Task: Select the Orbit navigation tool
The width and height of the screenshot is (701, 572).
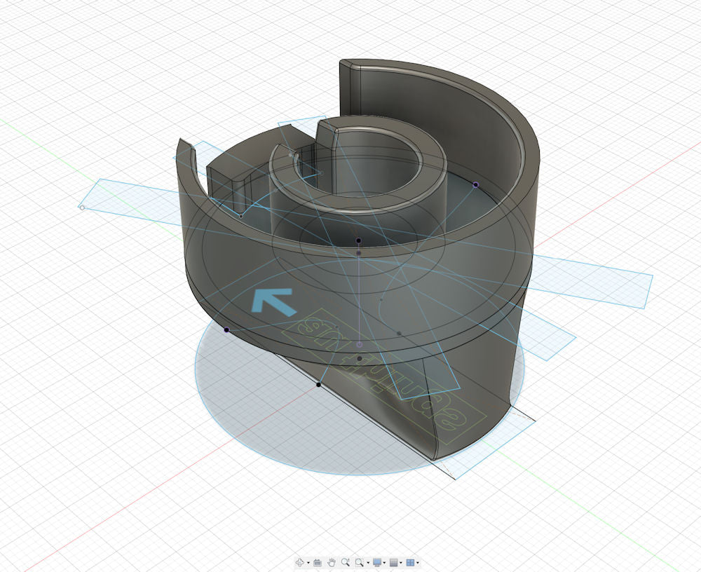Action: click(x=300, y=562)
